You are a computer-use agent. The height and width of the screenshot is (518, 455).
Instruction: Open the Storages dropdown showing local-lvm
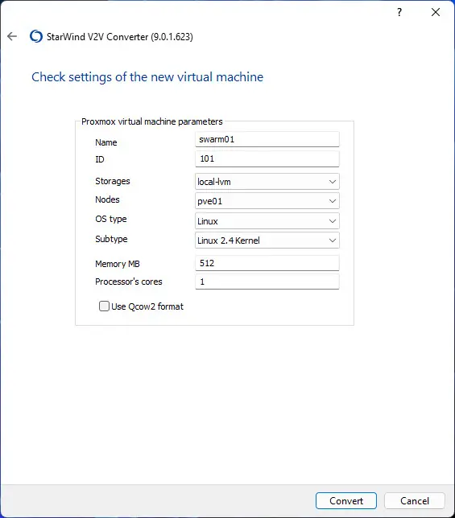[267, 182]
